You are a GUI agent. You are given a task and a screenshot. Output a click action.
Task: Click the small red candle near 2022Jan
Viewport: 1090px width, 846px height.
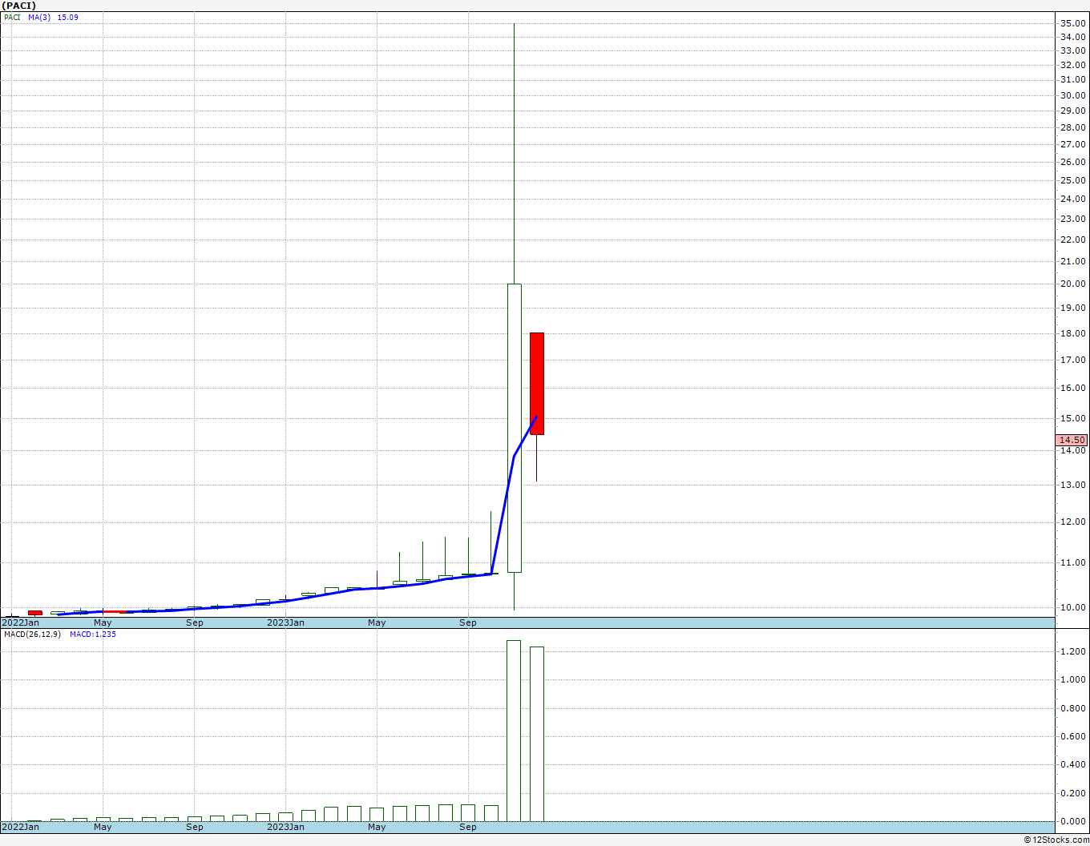point(34,613)
